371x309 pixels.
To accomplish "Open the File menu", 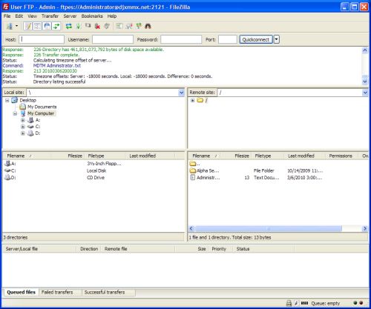I will tap(7, 16).
